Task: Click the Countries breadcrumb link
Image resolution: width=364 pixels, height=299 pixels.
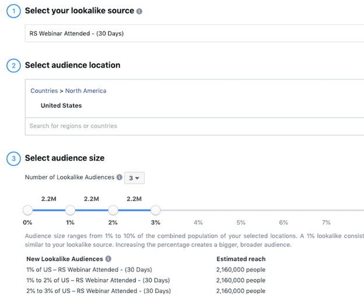Action: click(x=44, y=91)
